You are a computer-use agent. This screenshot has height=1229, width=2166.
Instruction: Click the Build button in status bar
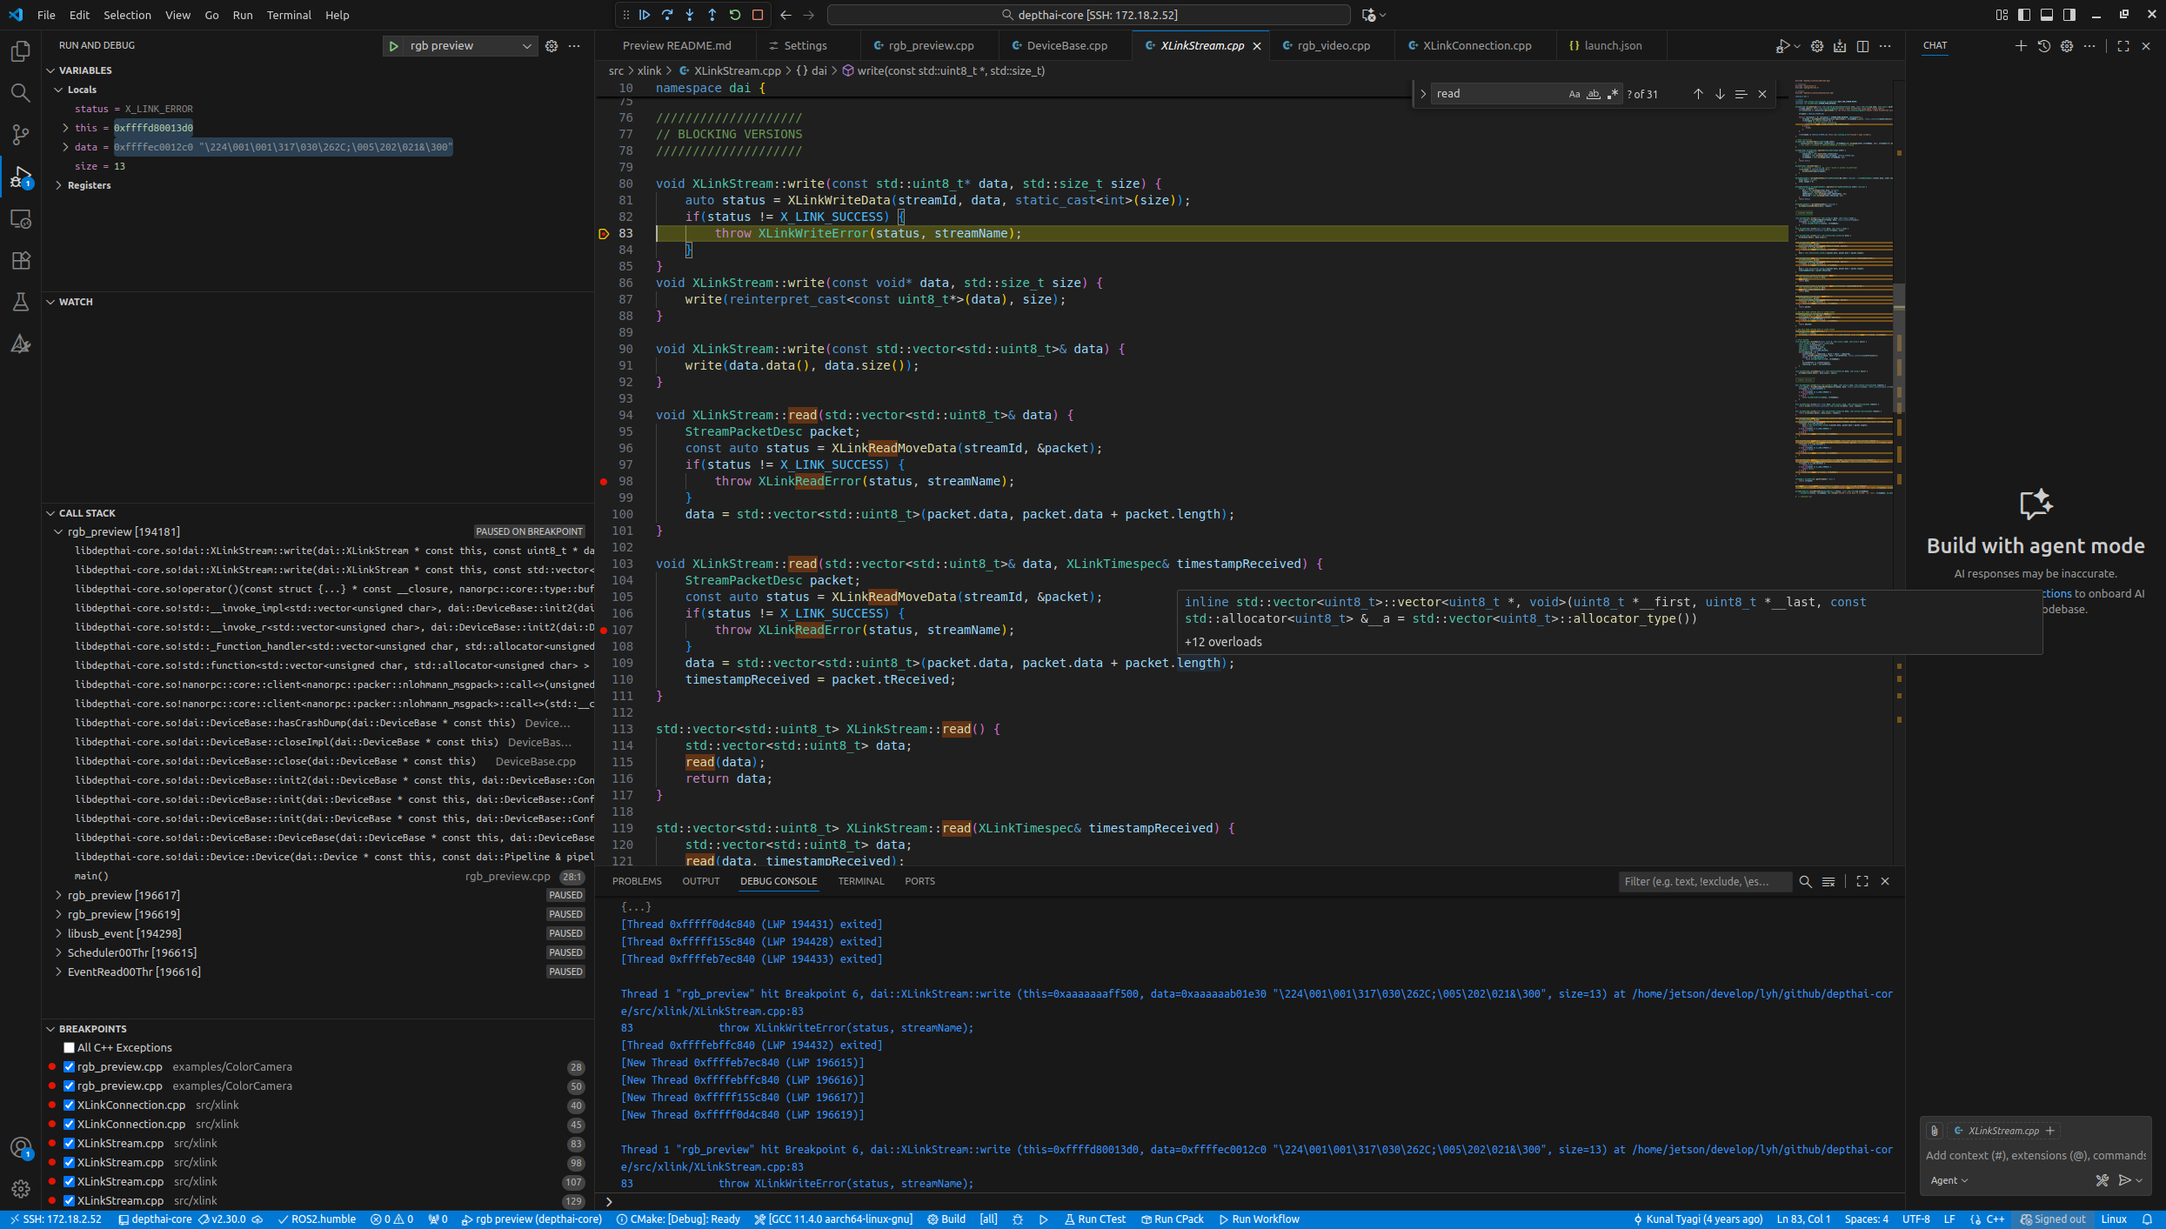click(x=946, y=1219)
